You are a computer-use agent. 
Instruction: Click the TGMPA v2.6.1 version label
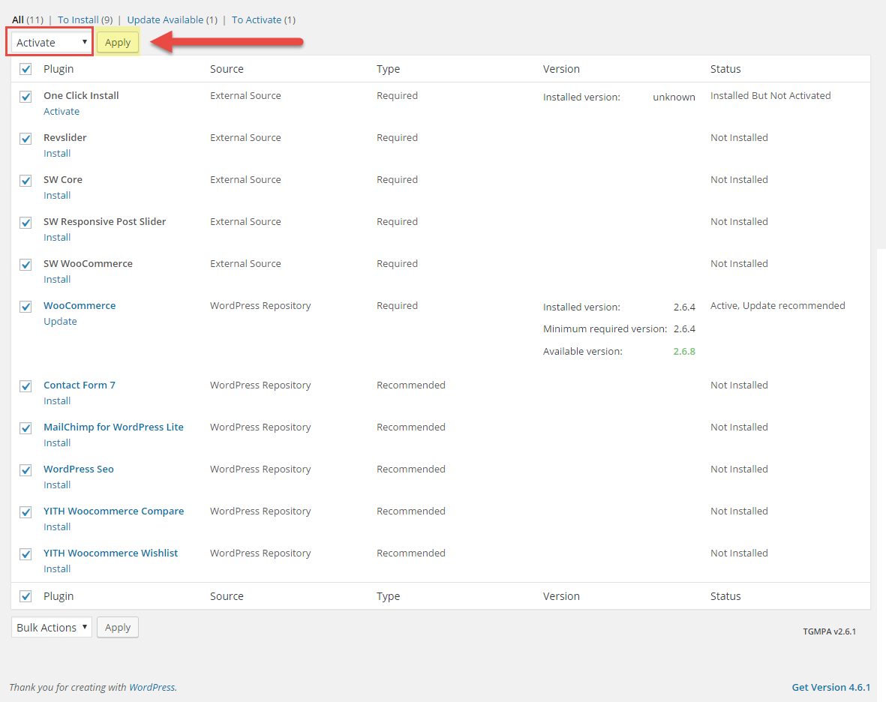830,631
